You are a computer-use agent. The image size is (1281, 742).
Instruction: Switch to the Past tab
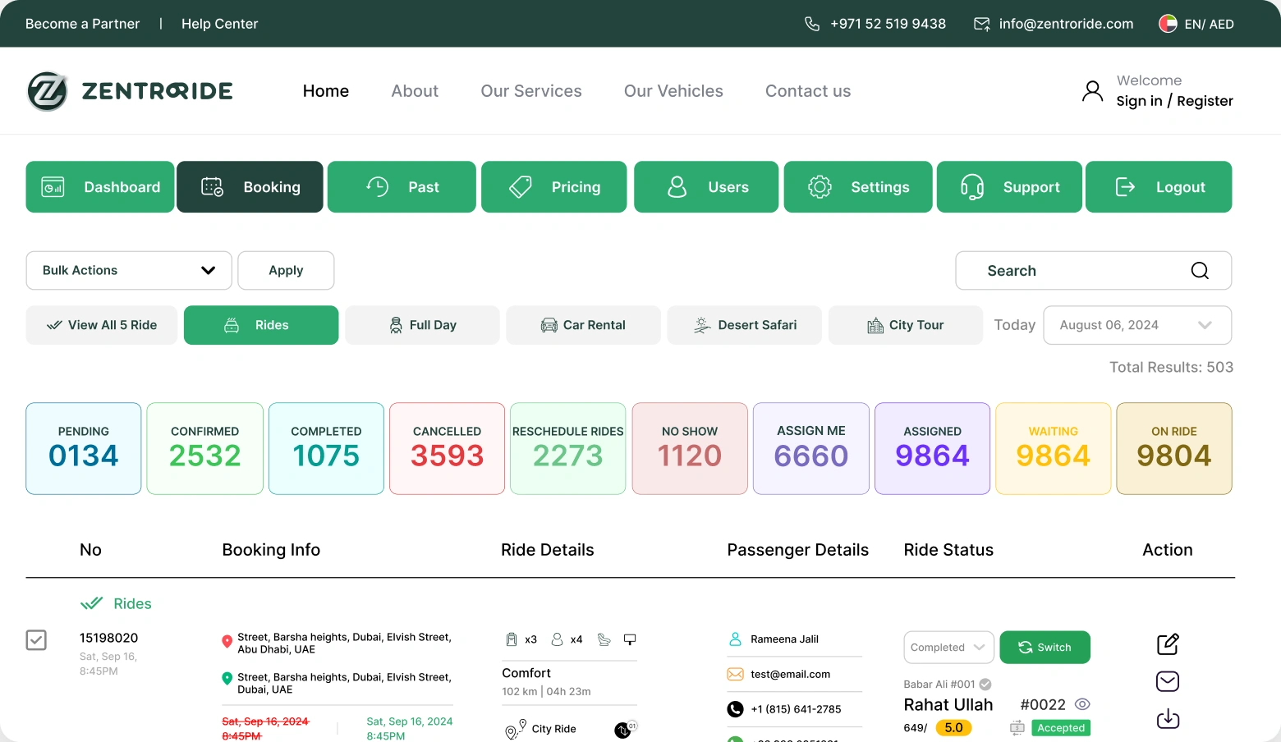click(402, 187)
